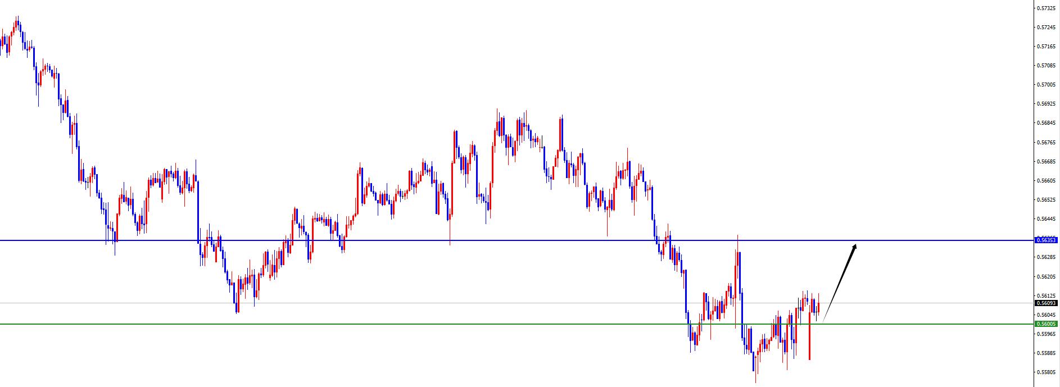Click the black 0.56093 current price label

[x=1046, y=303]
